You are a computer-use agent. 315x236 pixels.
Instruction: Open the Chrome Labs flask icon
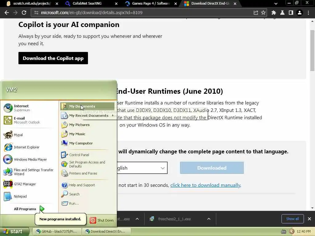(282, 13)
